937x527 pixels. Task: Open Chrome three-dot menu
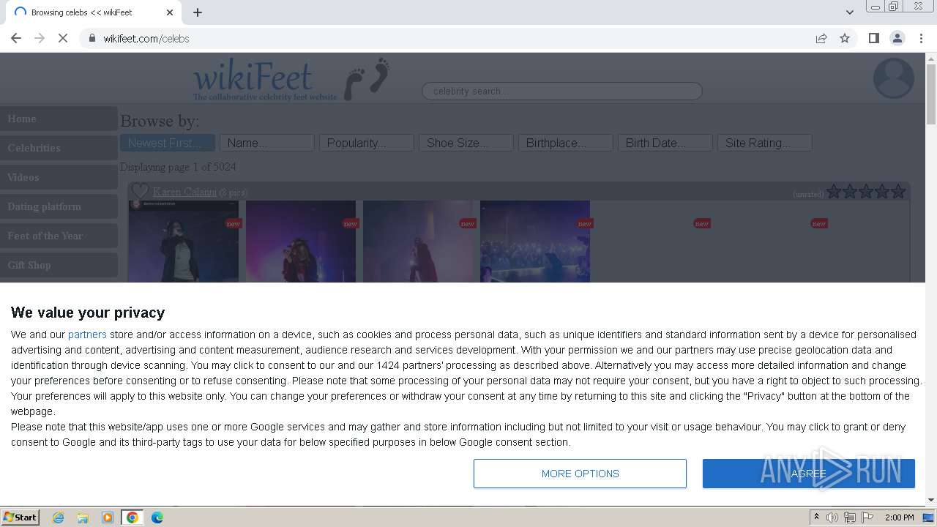[x=921, y=38]
